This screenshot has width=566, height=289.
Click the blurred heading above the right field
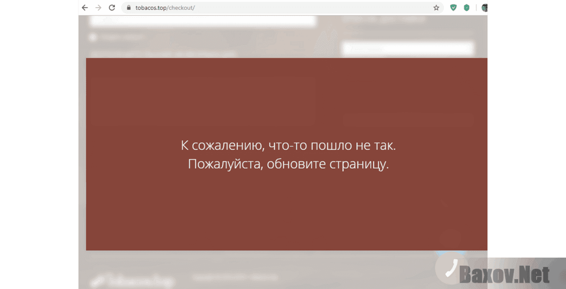[x=384, y=20]
